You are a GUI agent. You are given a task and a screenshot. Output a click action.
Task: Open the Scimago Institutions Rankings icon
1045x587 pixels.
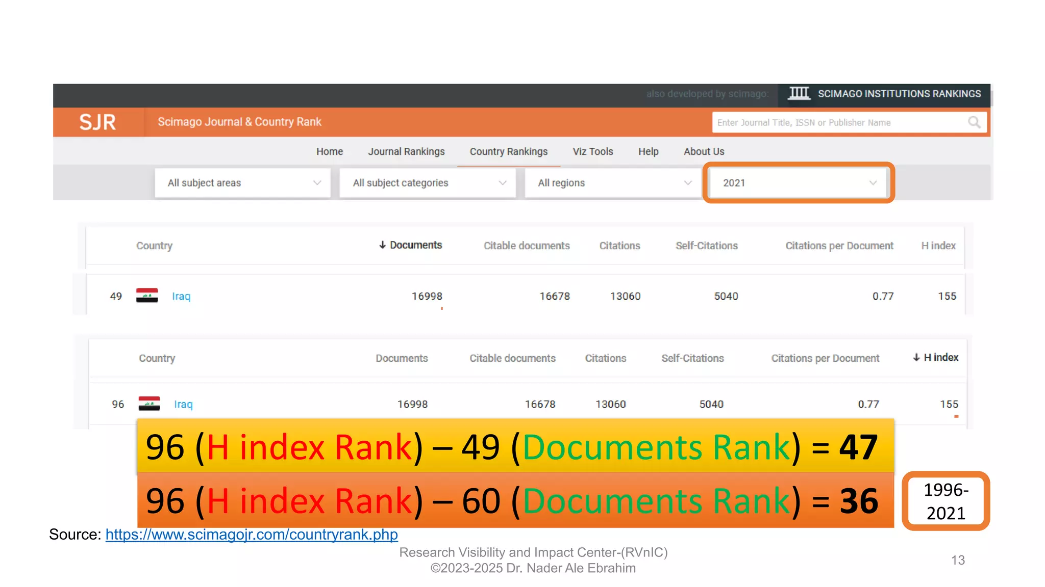(799, 93)
